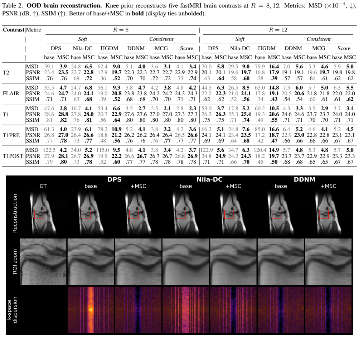Viewport: 359px width, 337px height.
Task: Click the T1PRE row label
Action: 11,135
